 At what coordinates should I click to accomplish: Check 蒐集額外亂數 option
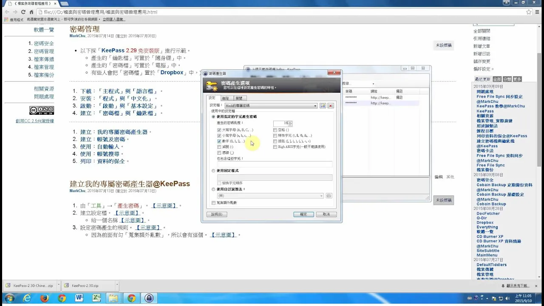pos(214,203)
